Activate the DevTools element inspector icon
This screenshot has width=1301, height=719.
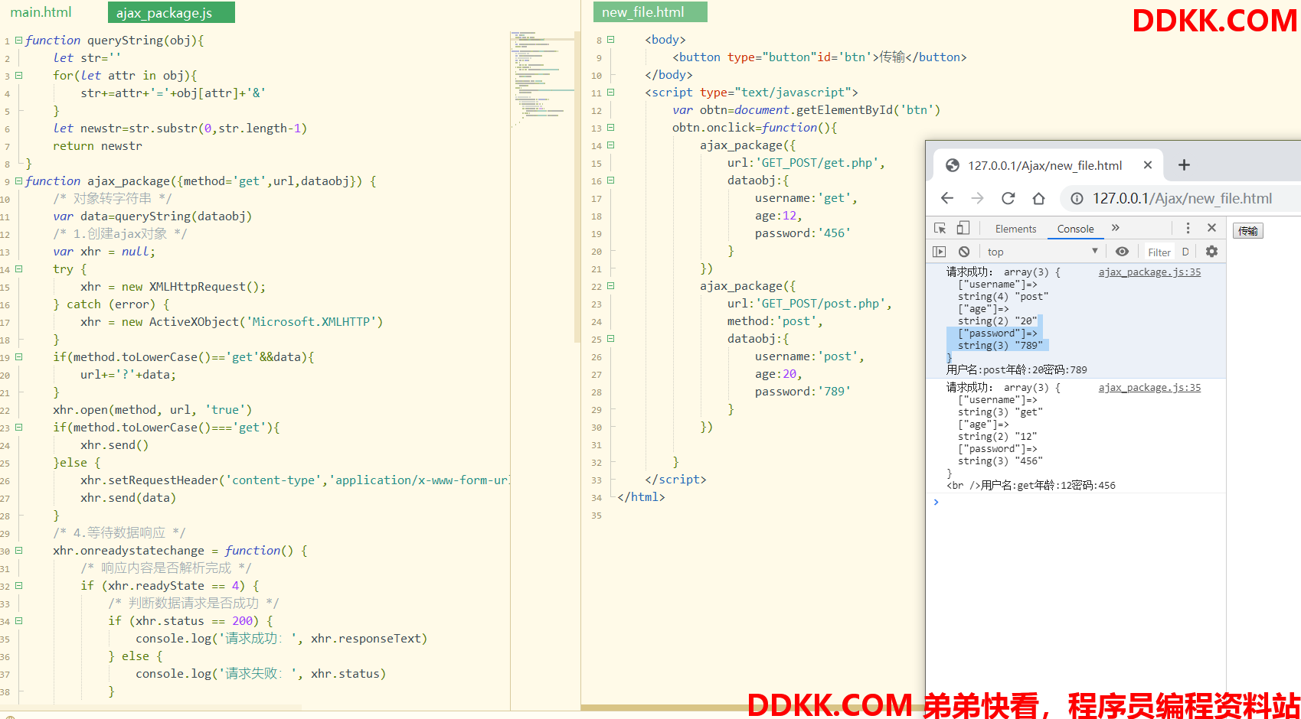[940, 228]
